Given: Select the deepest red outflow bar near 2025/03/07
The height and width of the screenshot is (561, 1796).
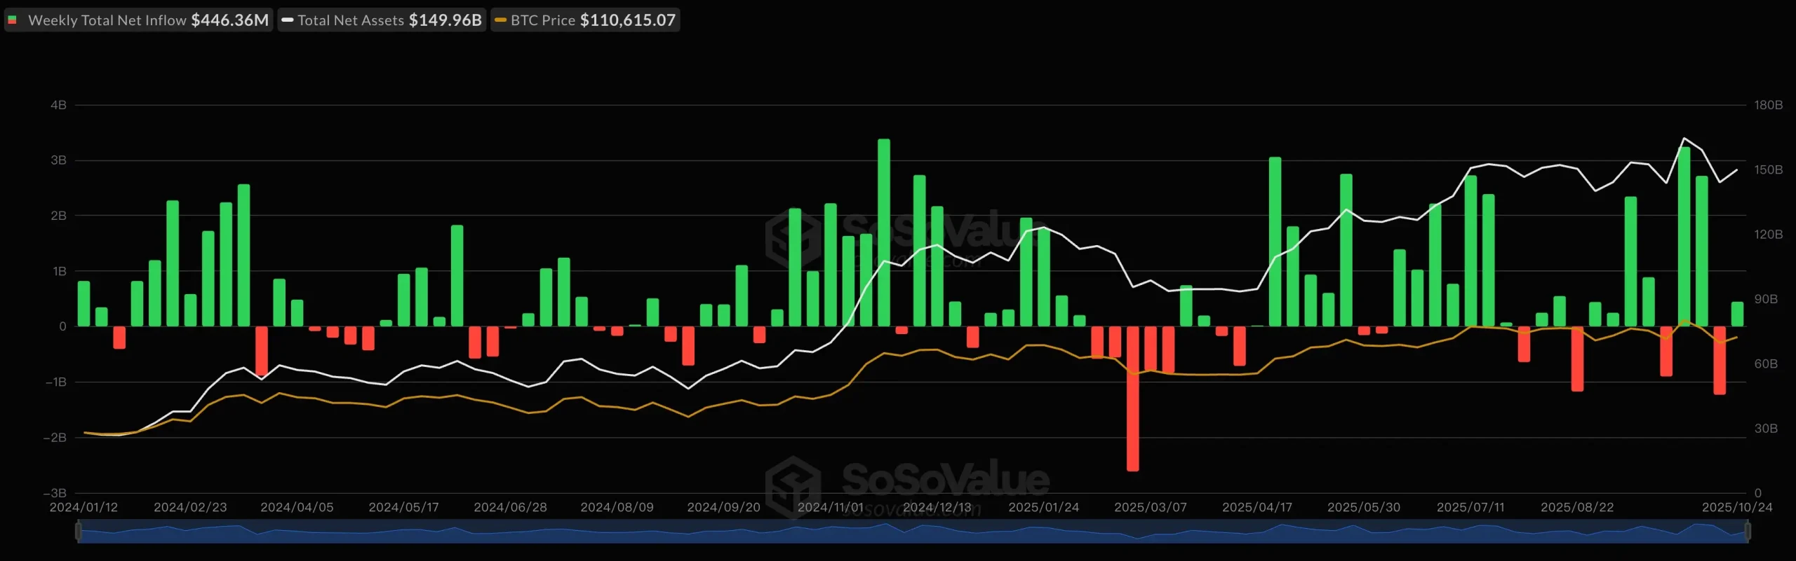Looking at the screenshot, I should click(x=1132, y=399).
